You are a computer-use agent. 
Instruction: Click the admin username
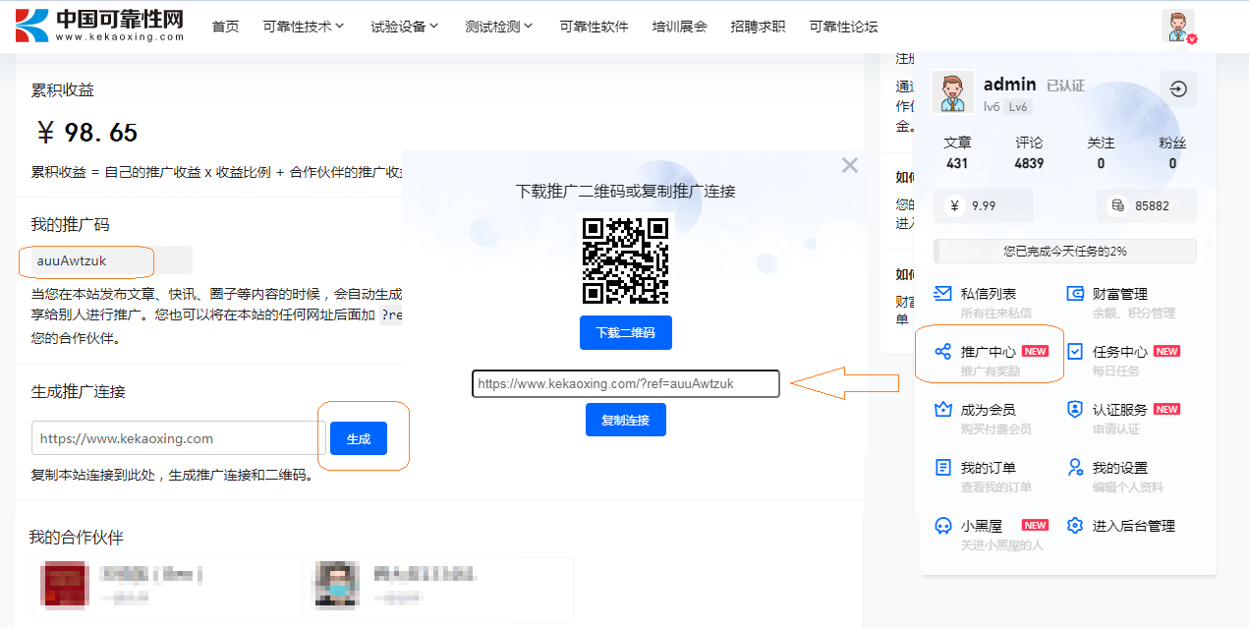pyautogui.click(x=1009, y=85)
